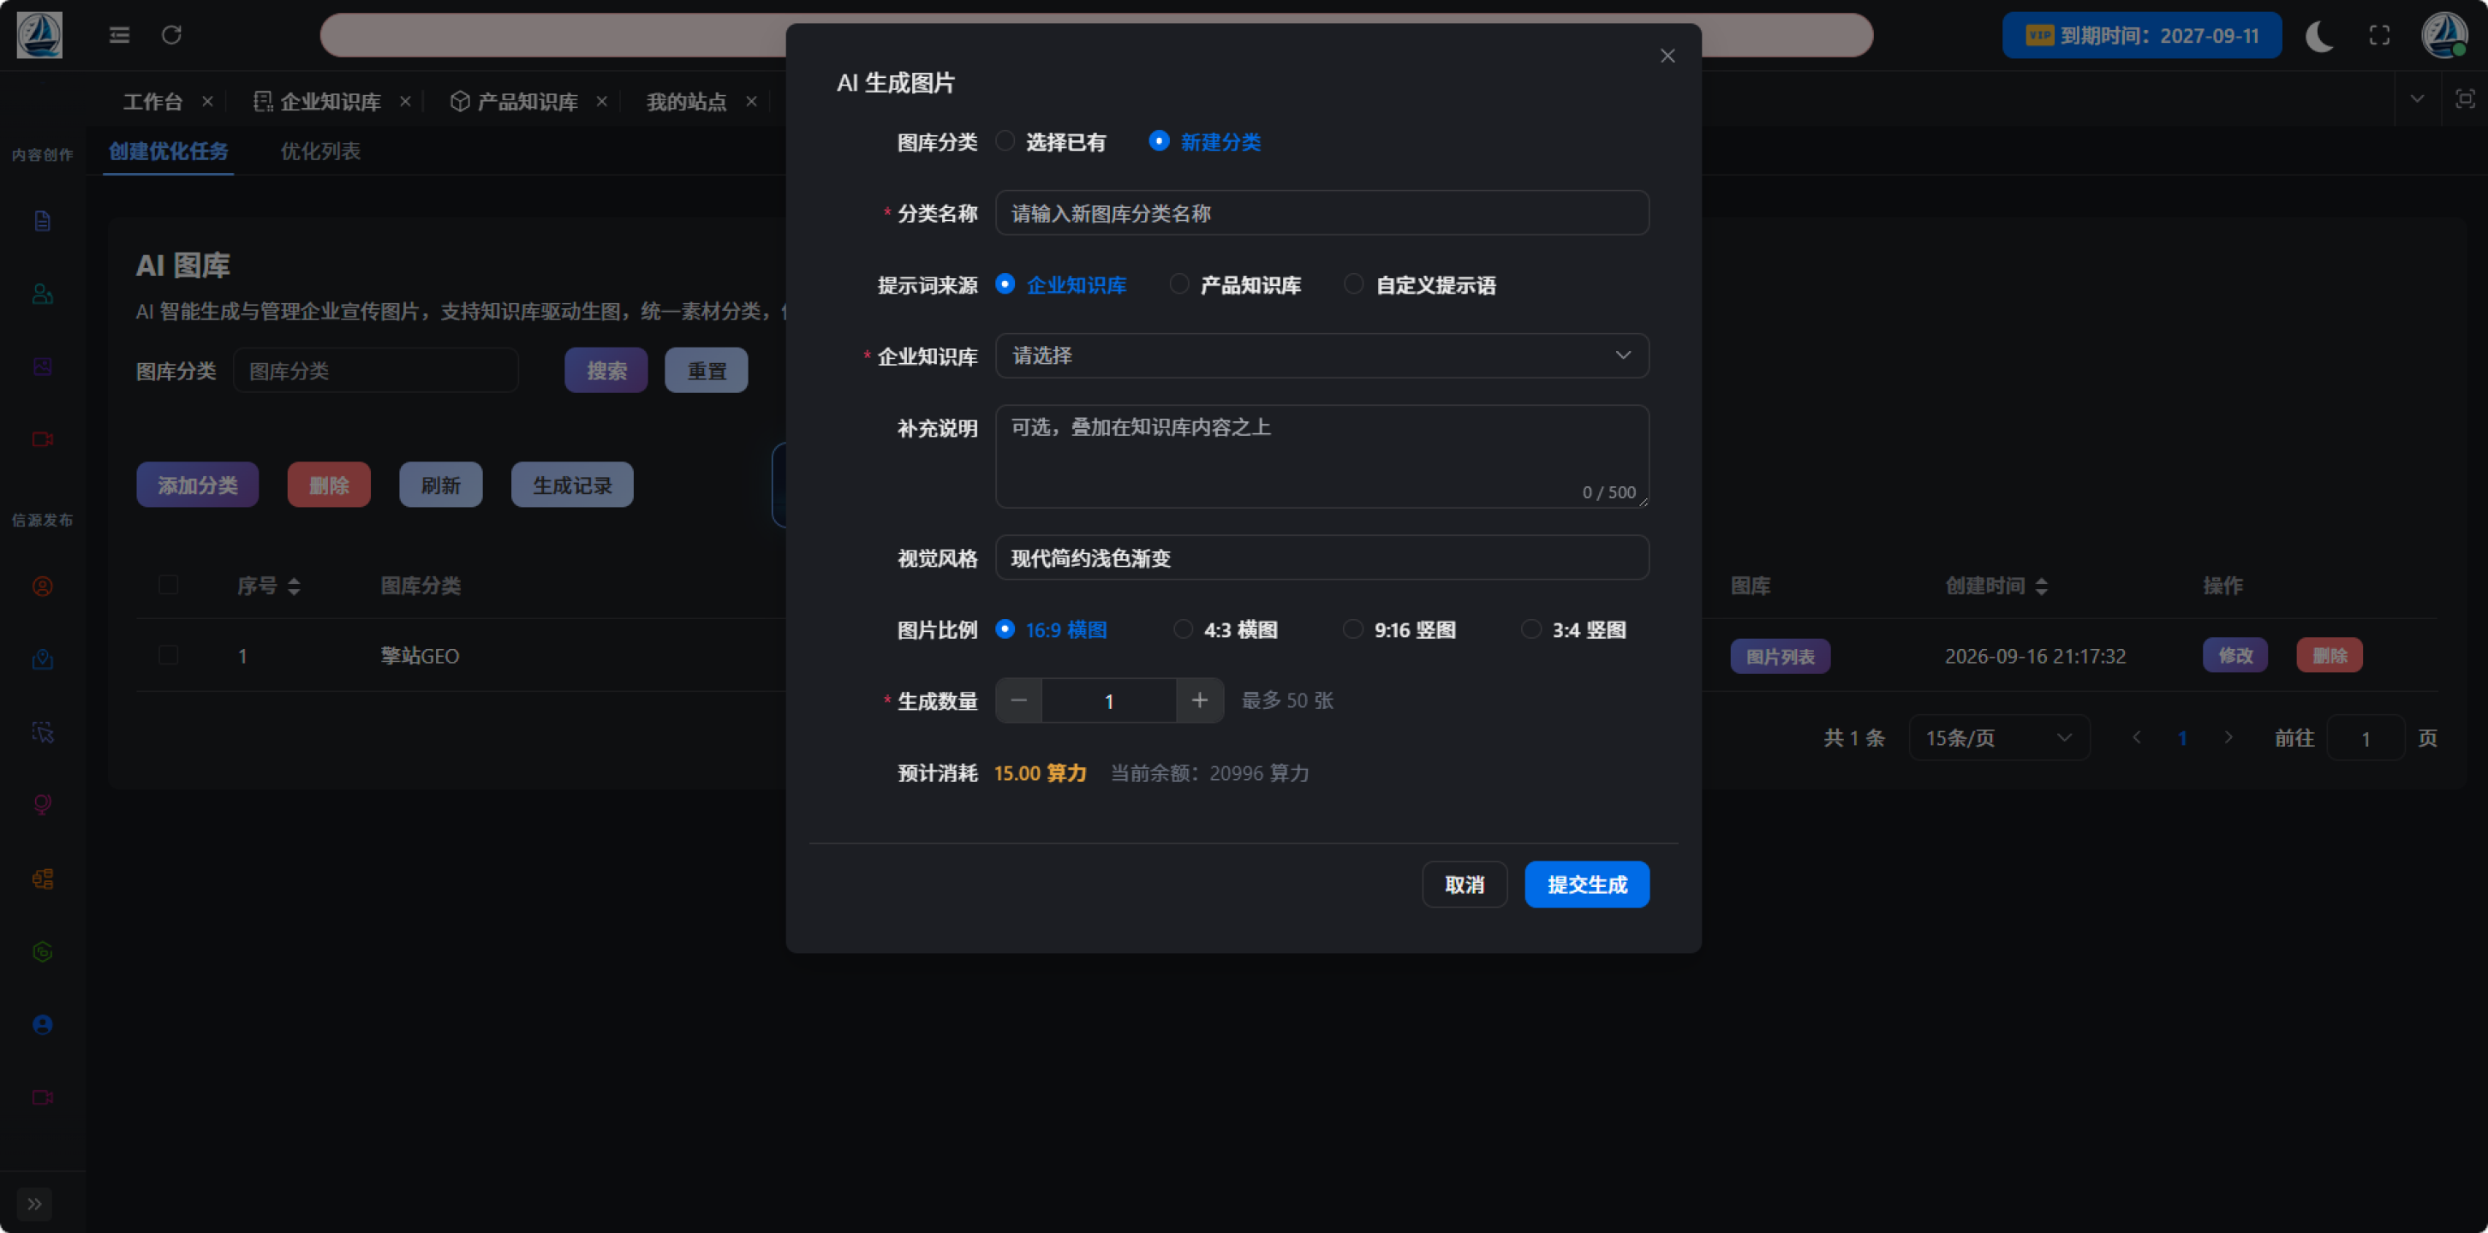Click the 生成记录 button

[x=572, y=485]
